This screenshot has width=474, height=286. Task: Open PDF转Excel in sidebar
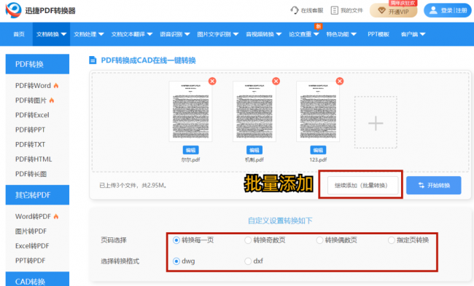[32, 115]
